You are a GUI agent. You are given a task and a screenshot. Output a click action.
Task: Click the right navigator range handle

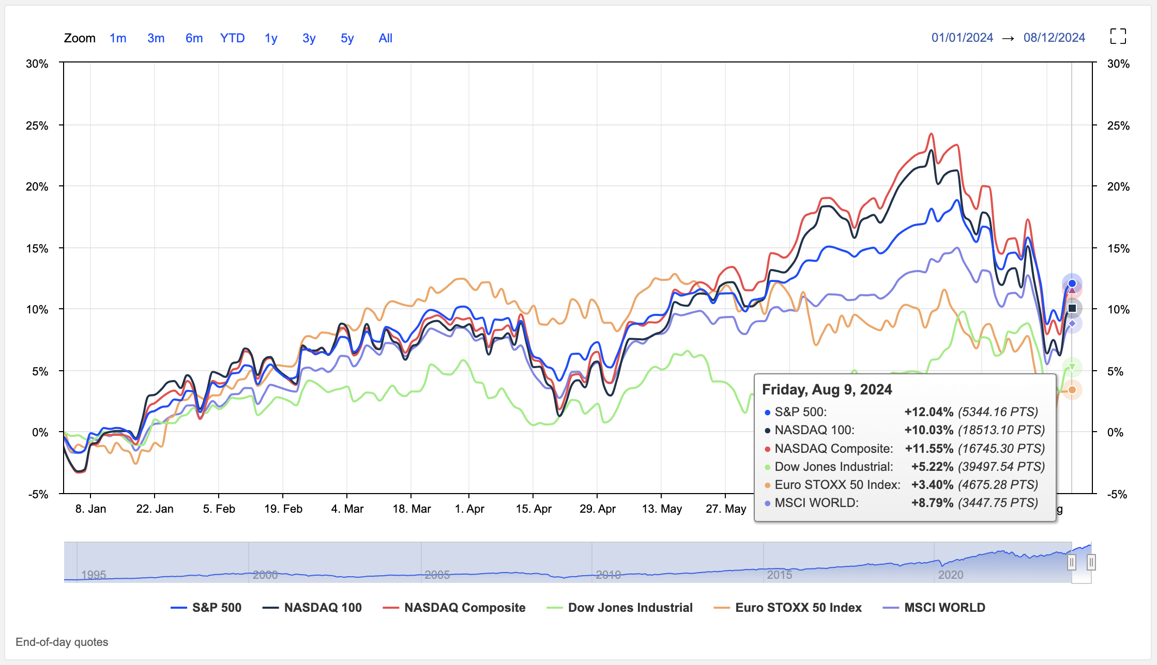(1091, 562)
